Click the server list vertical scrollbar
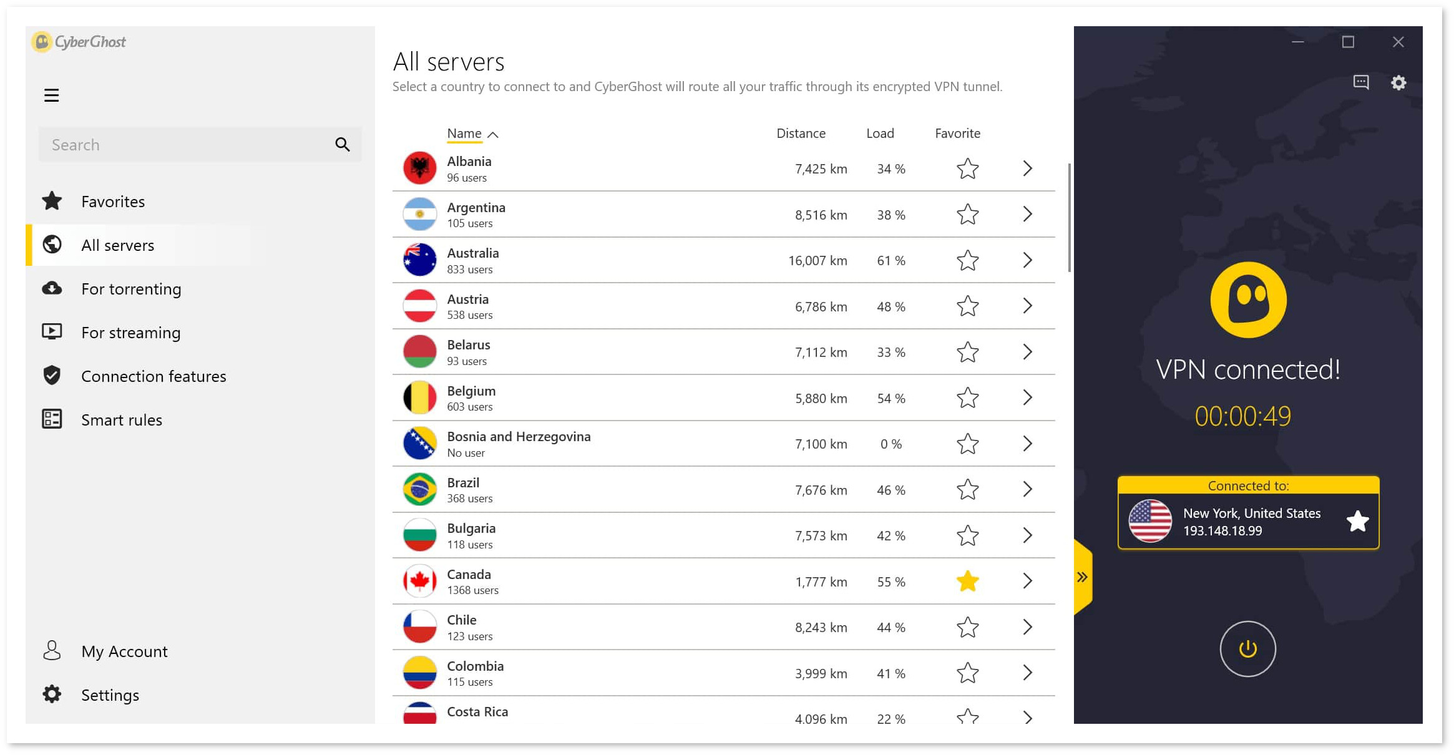Screen dimensions: 1454x755 1069,218
